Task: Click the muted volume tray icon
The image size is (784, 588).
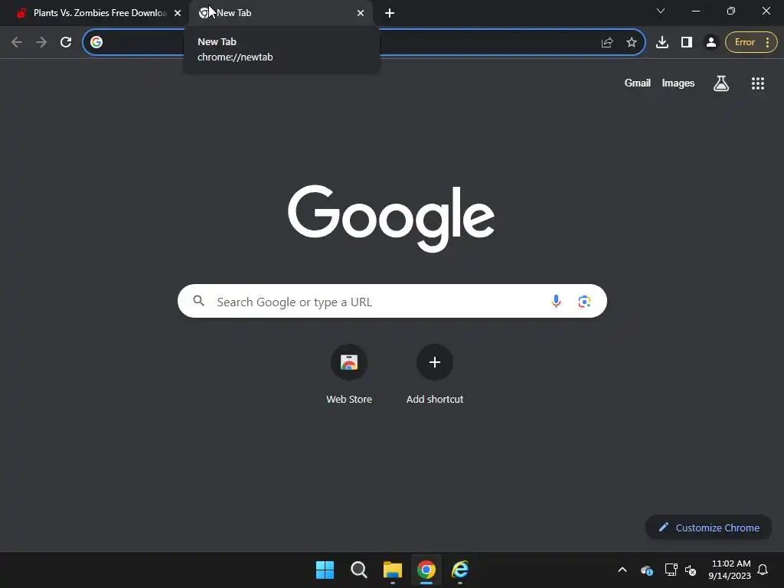Action: point(691,570)
